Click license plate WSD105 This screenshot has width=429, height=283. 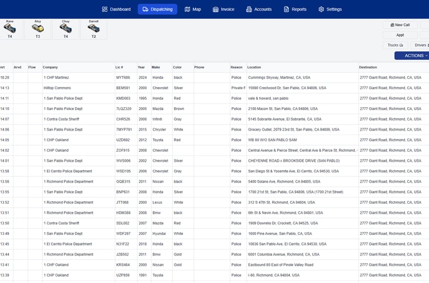click(123, 171)
